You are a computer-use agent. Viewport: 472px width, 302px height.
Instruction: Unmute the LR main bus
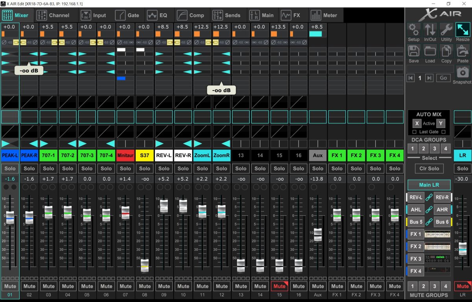463,286
